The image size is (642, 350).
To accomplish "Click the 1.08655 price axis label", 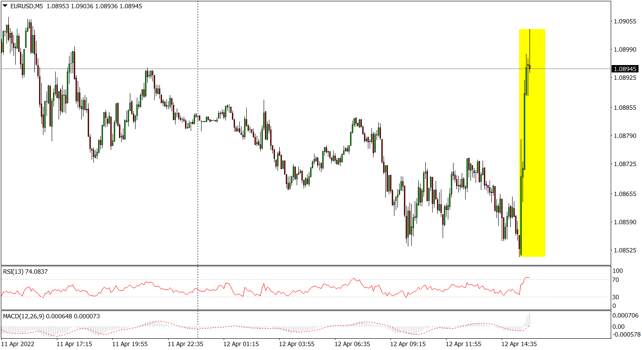I will 625,193.
